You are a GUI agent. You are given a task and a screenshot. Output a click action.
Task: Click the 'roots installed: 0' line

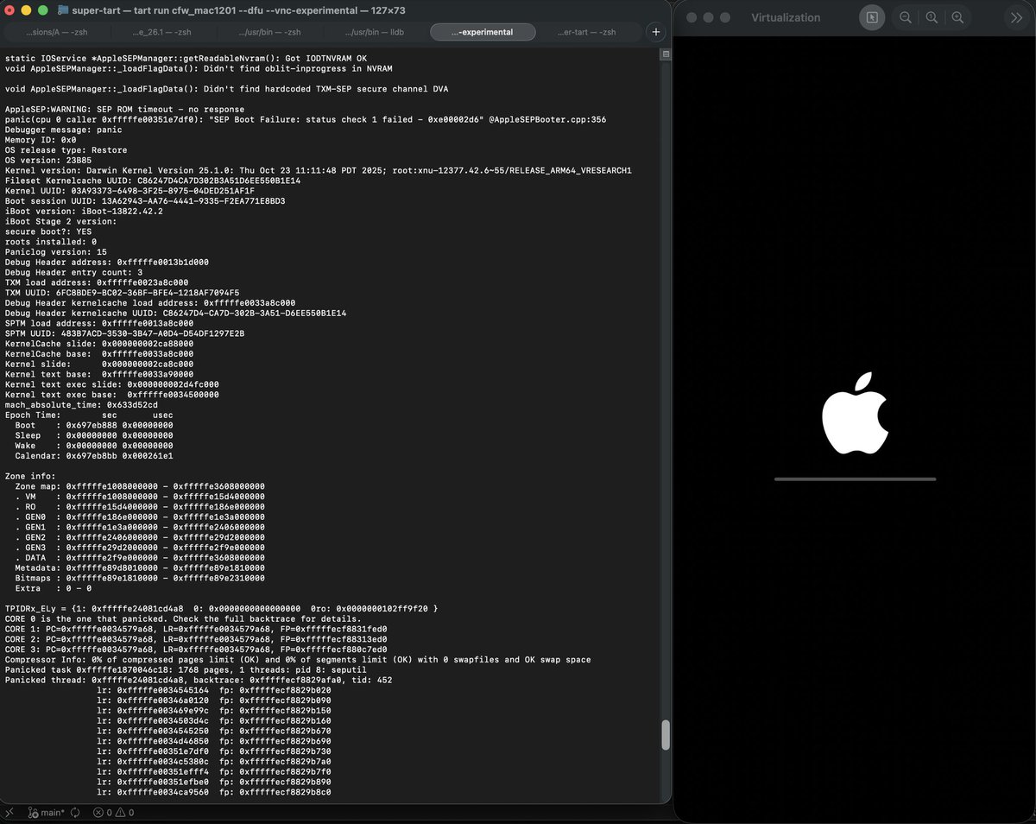pos(51,241)
